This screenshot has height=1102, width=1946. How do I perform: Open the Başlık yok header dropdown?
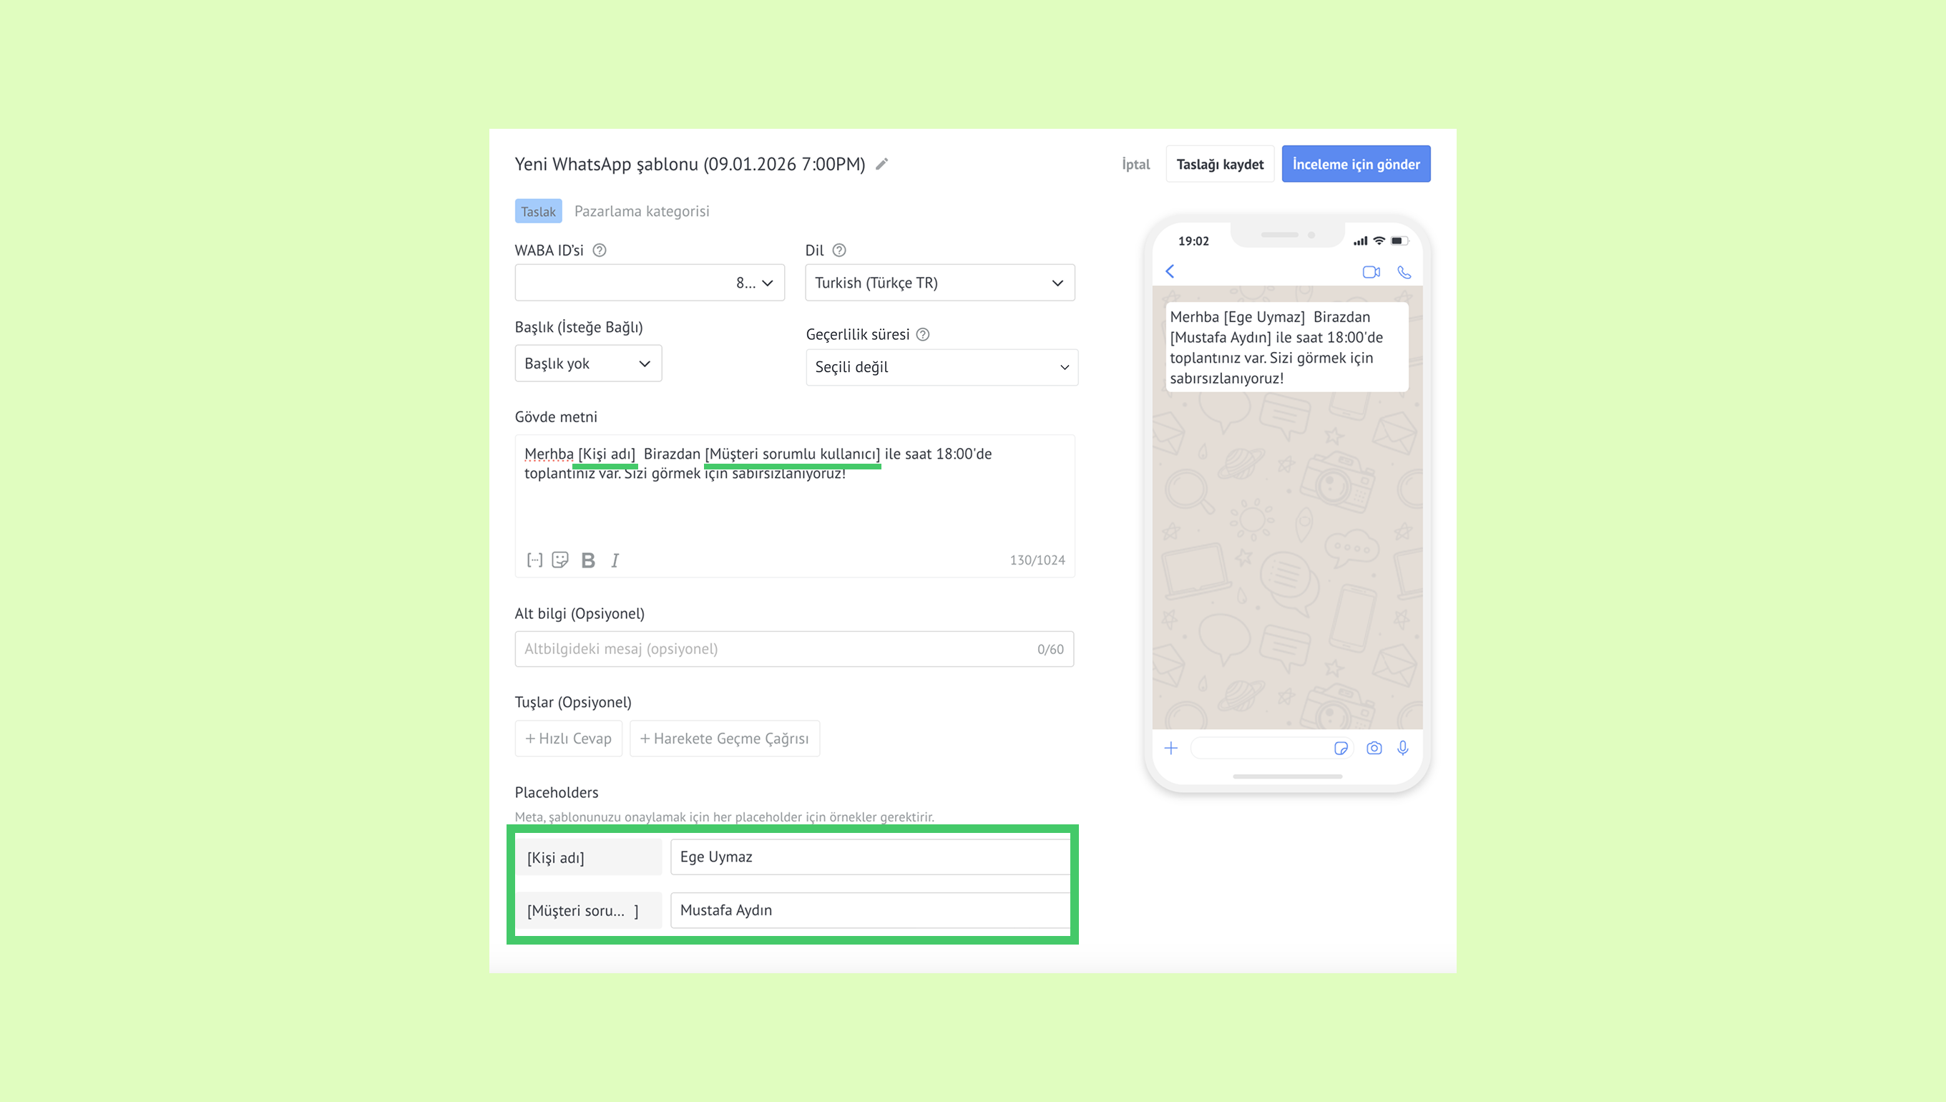tap(588, 364)
